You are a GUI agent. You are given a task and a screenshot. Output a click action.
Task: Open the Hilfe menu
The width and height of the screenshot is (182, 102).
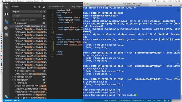(42, 1)
